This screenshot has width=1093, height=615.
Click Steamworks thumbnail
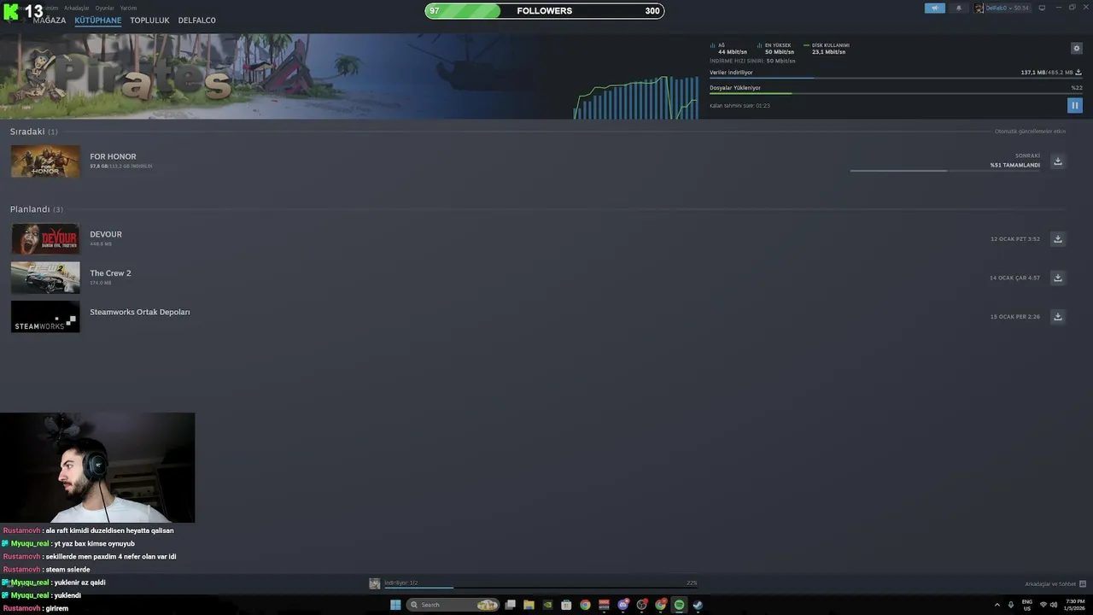45,317
